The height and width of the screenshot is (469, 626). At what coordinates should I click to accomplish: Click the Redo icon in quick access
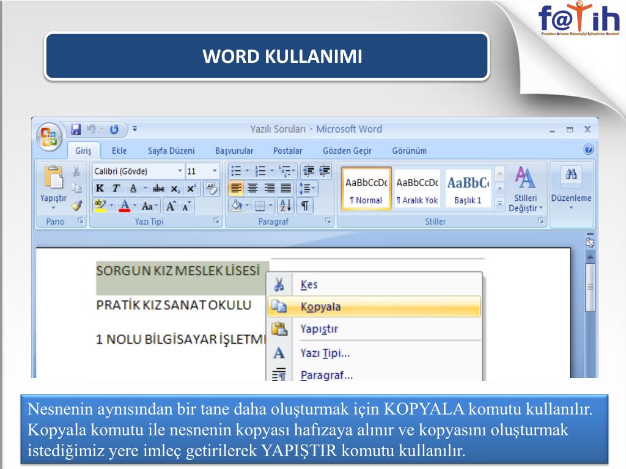(114, 129)
